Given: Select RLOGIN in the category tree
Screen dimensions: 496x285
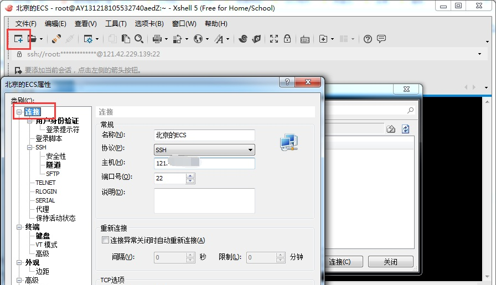Looking at the screenshot, I should click(46, 191).
